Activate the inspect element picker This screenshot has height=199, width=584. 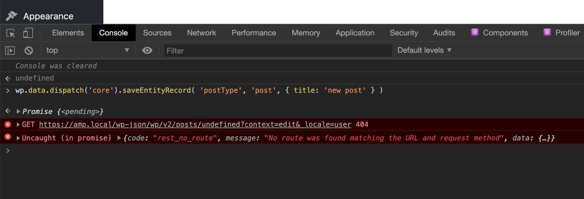tap(11, 33)
